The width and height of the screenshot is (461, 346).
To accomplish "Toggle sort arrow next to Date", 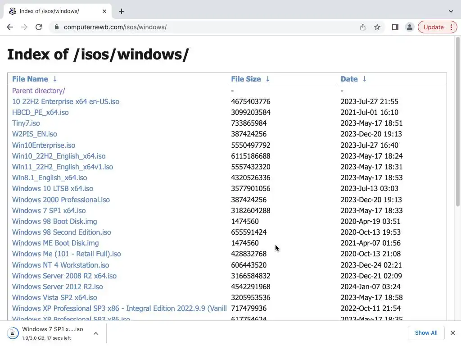I will pyautogui.click(x=364, y=79).
